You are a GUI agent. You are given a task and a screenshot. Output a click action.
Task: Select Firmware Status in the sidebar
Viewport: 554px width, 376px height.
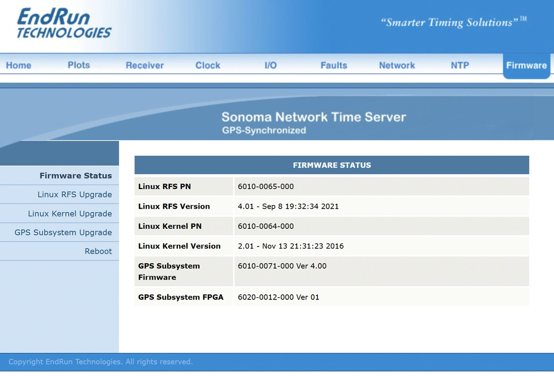[76, 176]
